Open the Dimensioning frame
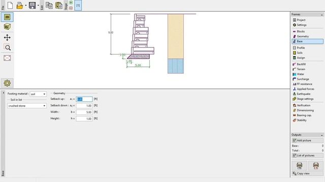325x182 pixels. click(x=307, y=110)
